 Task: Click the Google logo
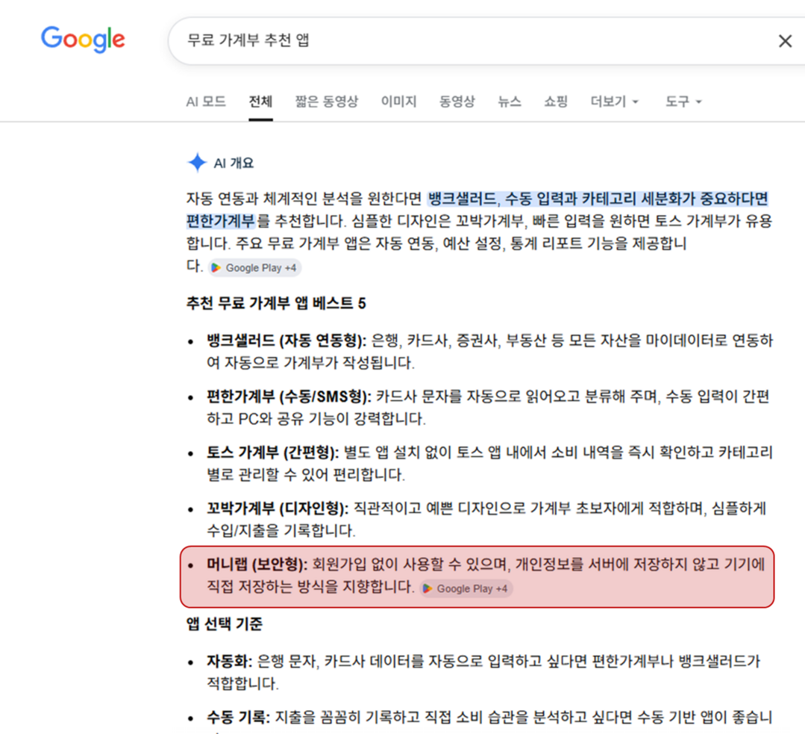pyautogui.click(x=83, y=40)
